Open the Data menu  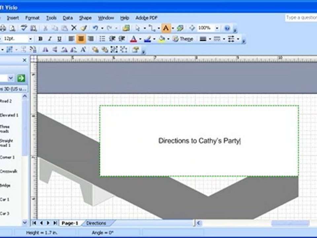click(x=67, y=18)
